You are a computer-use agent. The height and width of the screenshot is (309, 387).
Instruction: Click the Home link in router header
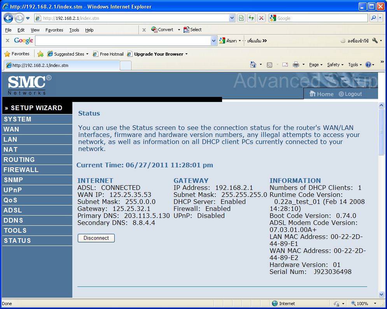pos(322,94)
